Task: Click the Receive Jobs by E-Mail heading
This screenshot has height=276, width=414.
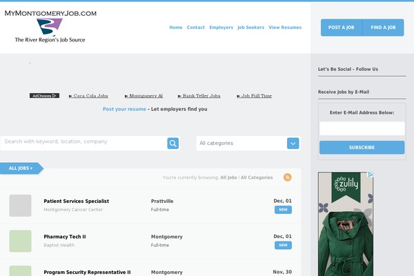Action: (344, 92)
